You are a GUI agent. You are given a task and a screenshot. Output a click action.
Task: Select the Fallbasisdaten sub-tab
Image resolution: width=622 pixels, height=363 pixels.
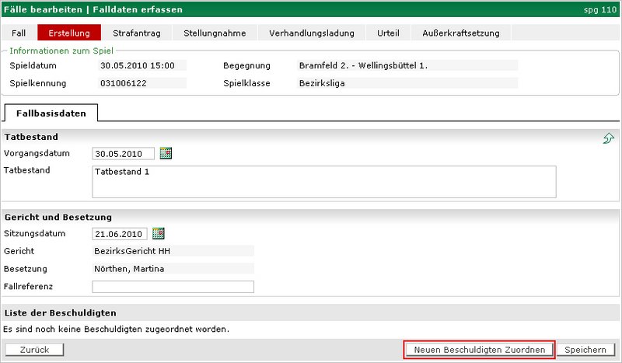(x=51, y=113)
